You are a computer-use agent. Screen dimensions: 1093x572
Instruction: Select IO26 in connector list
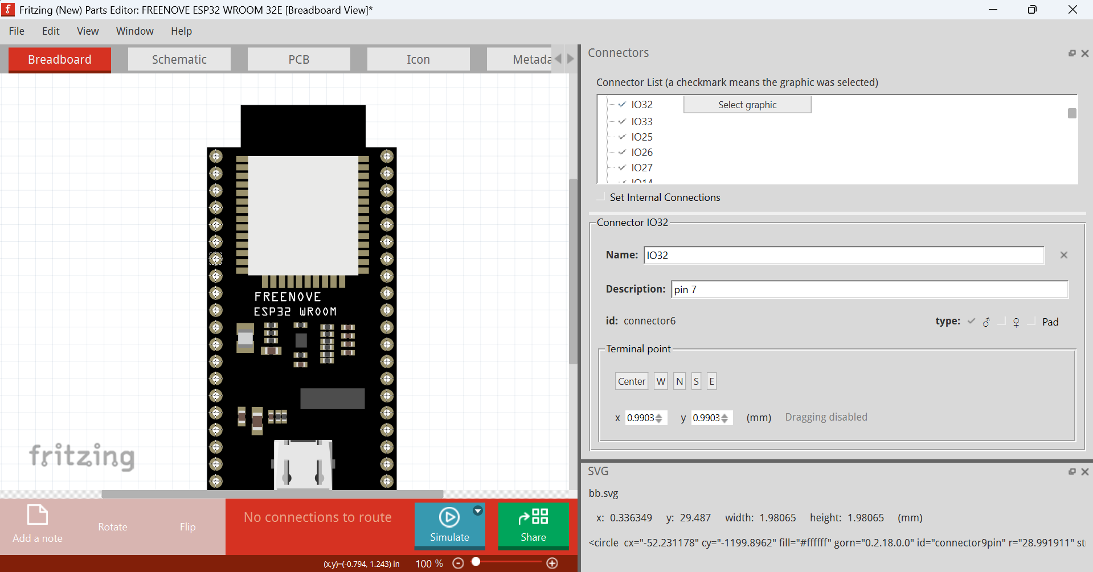coord(642,152)
